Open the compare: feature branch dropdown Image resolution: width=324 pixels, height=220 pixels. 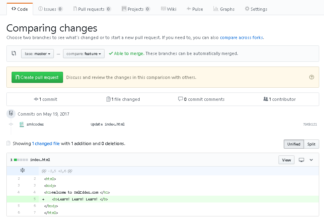click(x=84, y=54)
